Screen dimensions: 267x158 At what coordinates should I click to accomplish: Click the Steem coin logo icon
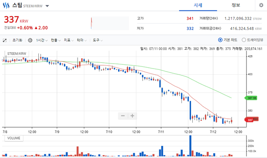pos(6,5)
